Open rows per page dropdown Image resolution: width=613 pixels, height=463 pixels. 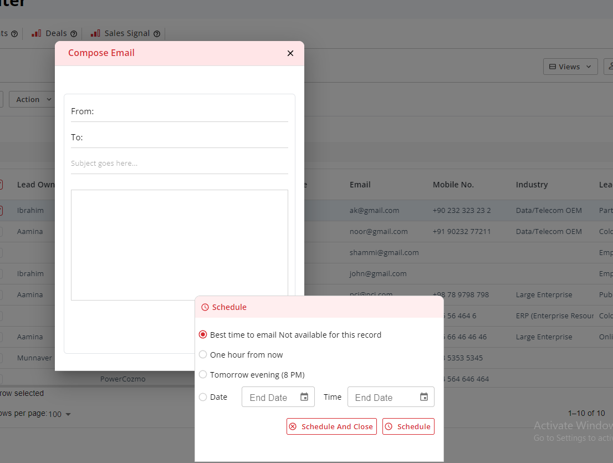click(60, 414)
